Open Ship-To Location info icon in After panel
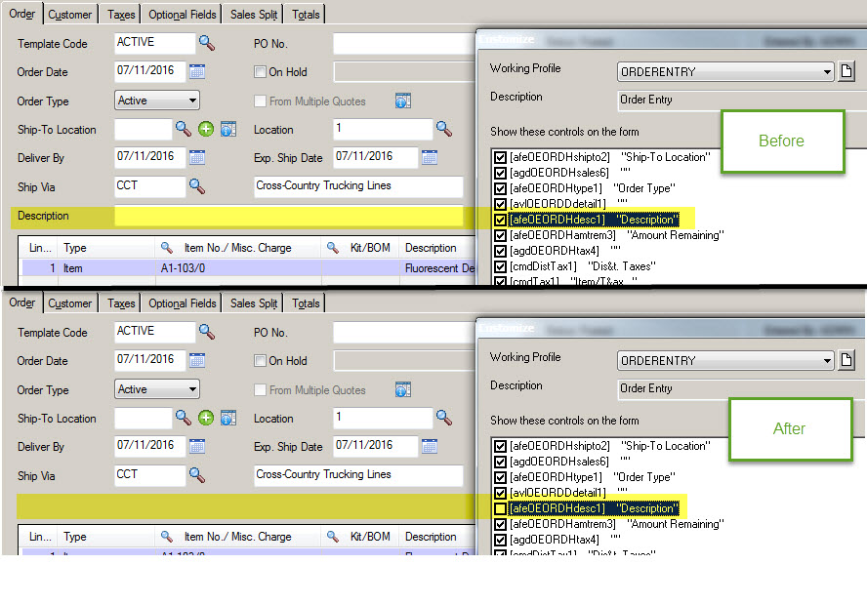 point(228,418)
